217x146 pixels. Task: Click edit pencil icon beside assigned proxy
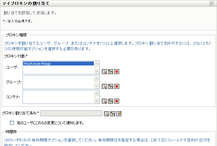coord(119,114)
